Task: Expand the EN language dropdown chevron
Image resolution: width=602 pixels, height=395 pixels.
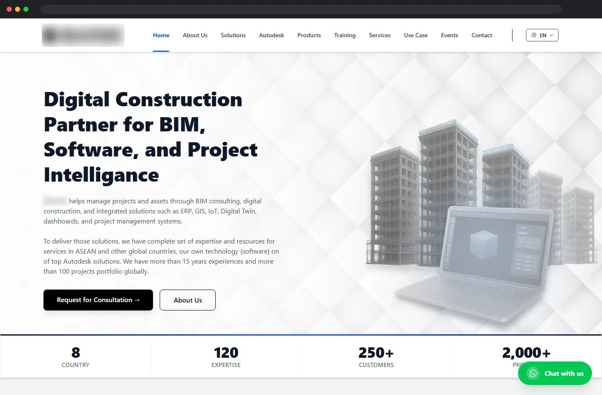Action: coord(551,35)
